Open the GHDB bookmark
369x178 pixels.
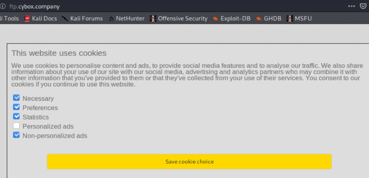coord(269,18)
